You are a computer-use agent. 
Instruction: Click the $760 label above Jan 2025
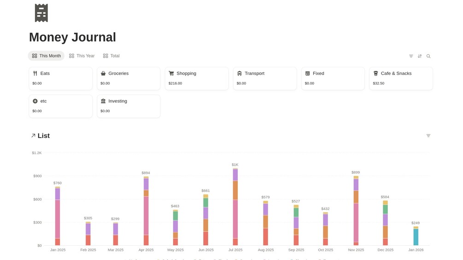pyautogui.click(x=57, y=183)
